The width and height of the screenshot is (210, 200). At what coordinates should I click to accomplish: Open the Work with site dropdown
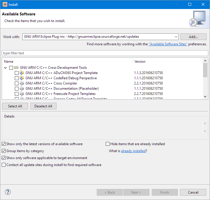coord(176,37)
